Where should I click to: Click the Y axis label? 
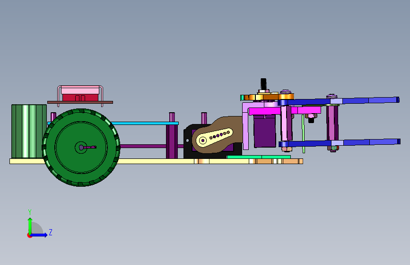(30, 212)
